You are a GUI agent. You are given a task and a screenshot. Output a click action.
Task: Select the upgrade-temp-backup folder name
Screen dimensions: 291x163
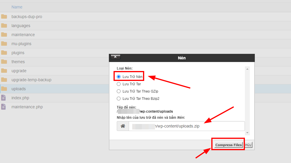tap(31, 80)
